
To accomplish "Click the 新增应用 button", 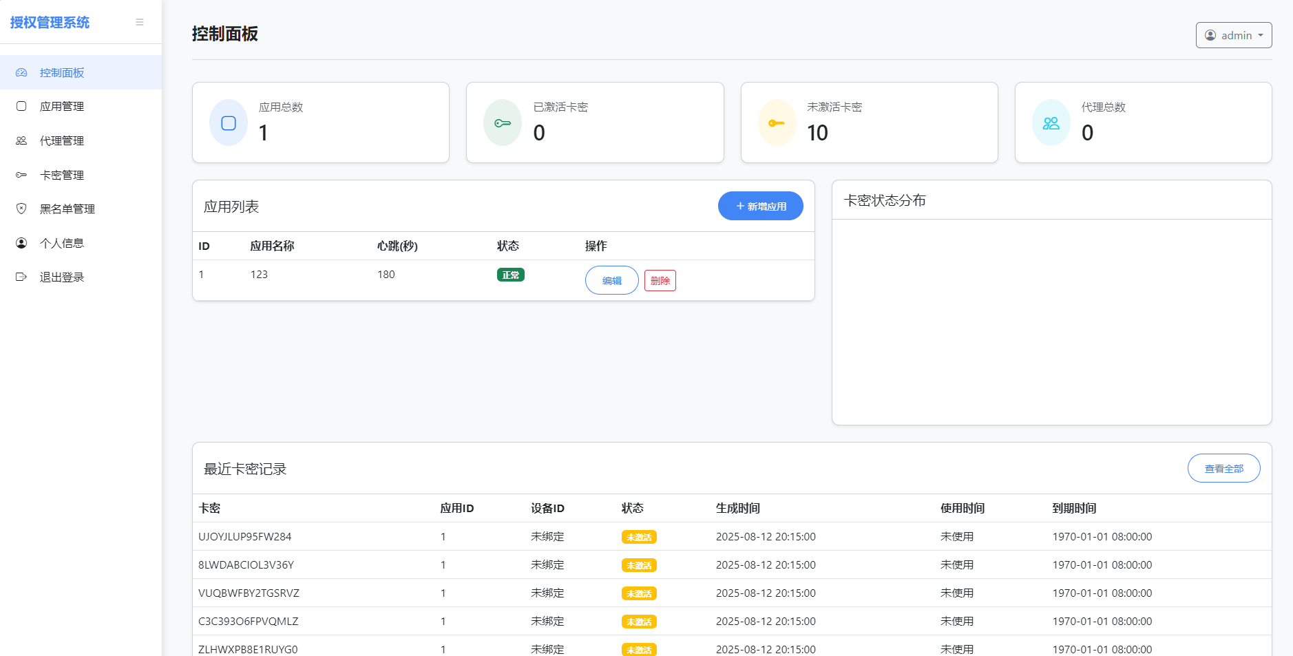I will pyautogui.click(x=760, y=207).
